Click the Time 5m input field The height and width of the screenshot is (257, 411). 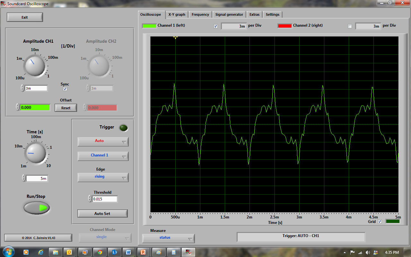coord(37,178)
